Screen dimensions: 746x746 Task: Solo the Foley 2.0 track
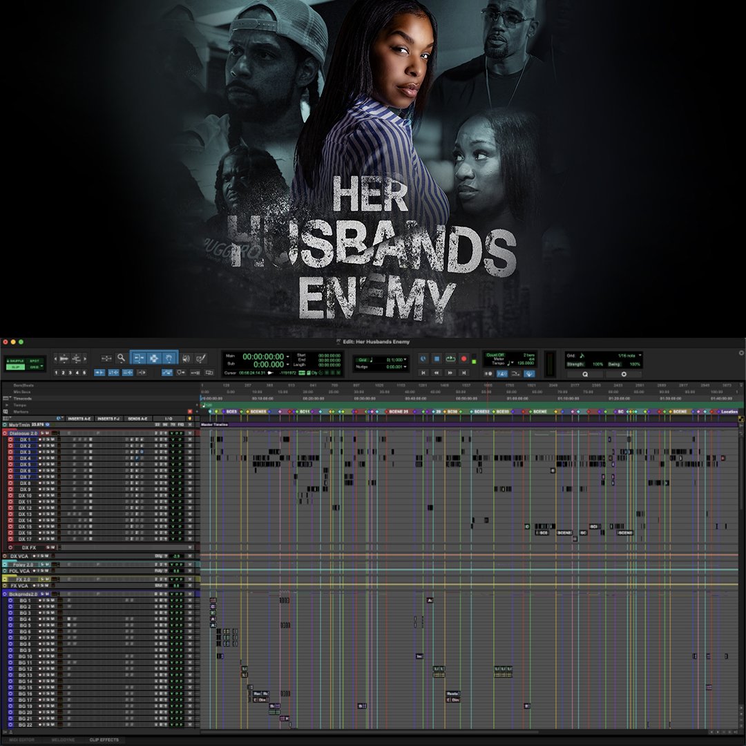tap(43, 566)
